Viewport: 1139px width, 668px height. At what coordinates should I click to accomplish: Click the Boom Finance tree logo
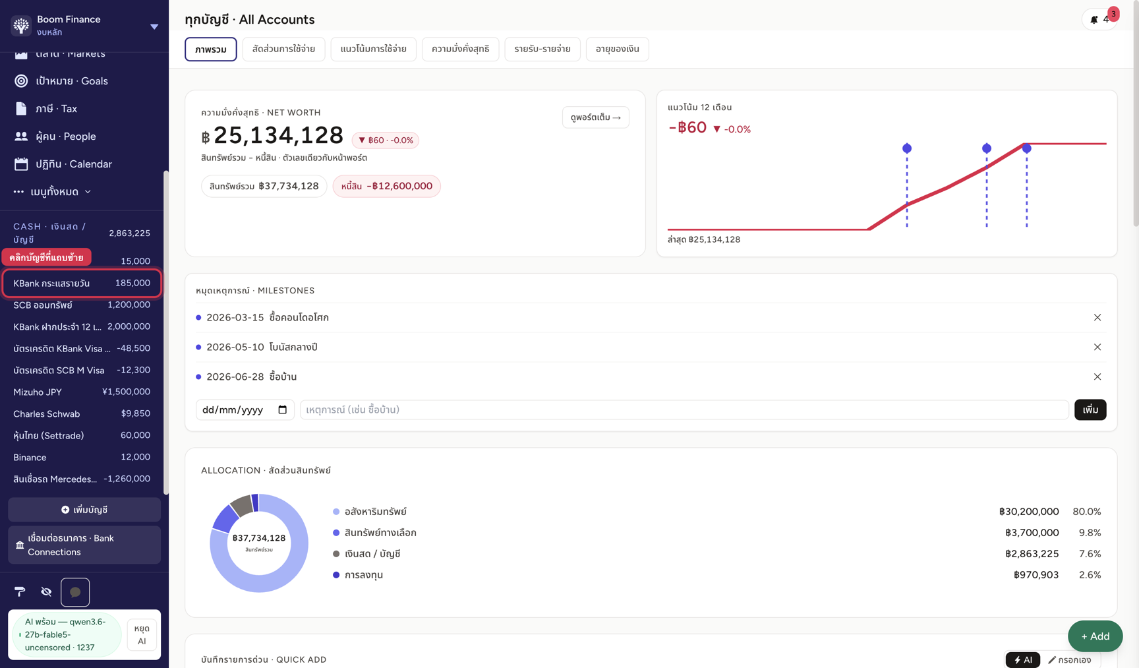click(21, 26)
